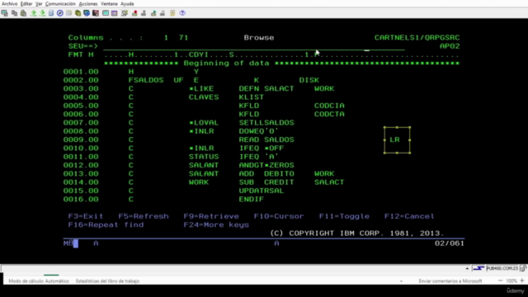
Task: Click the CARTNELS1/QRPGSRC source file name
Action: click(x=417, y=38)
